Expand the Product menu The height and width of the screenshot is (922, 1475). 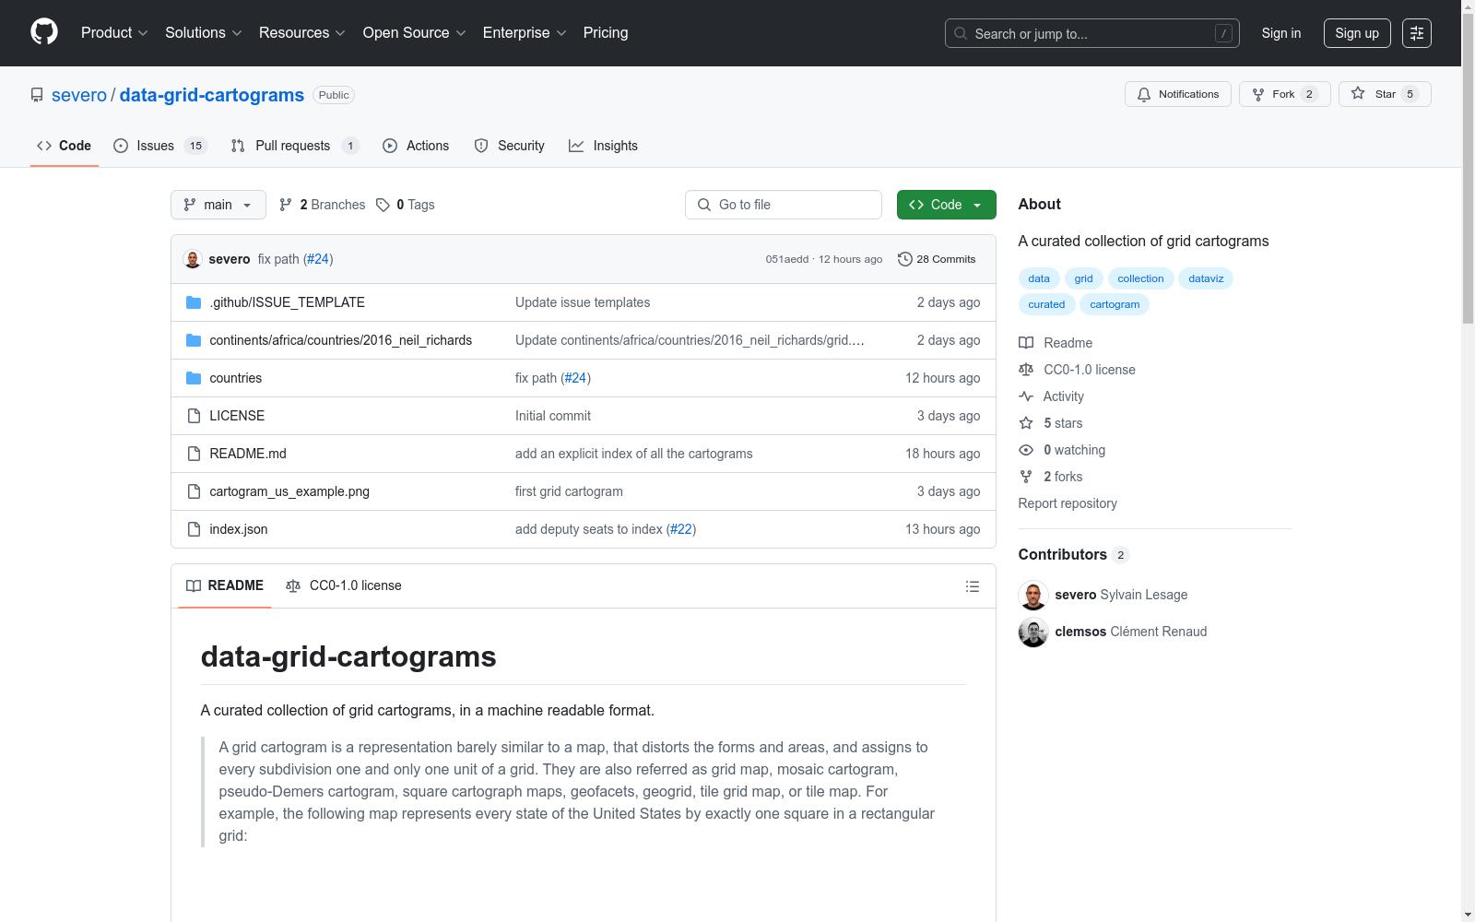click(x=114, y=33)
